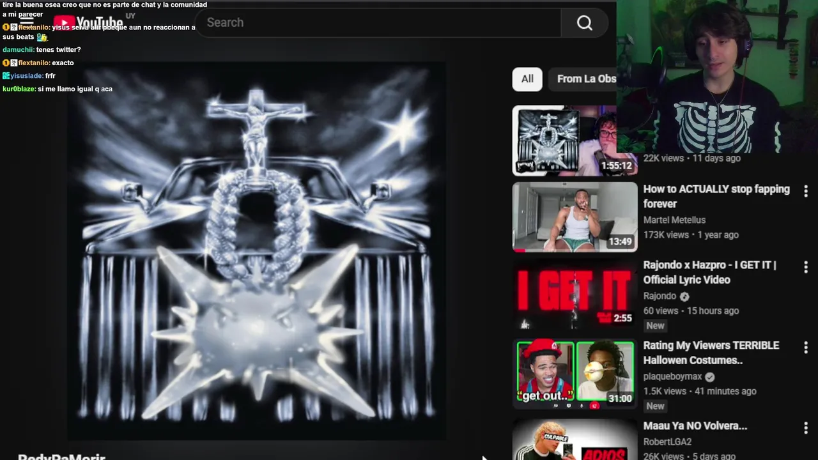818x460 pixels.
Task: Open title How to ACTUALLY stop fapping forever
Action: (716, 196)
